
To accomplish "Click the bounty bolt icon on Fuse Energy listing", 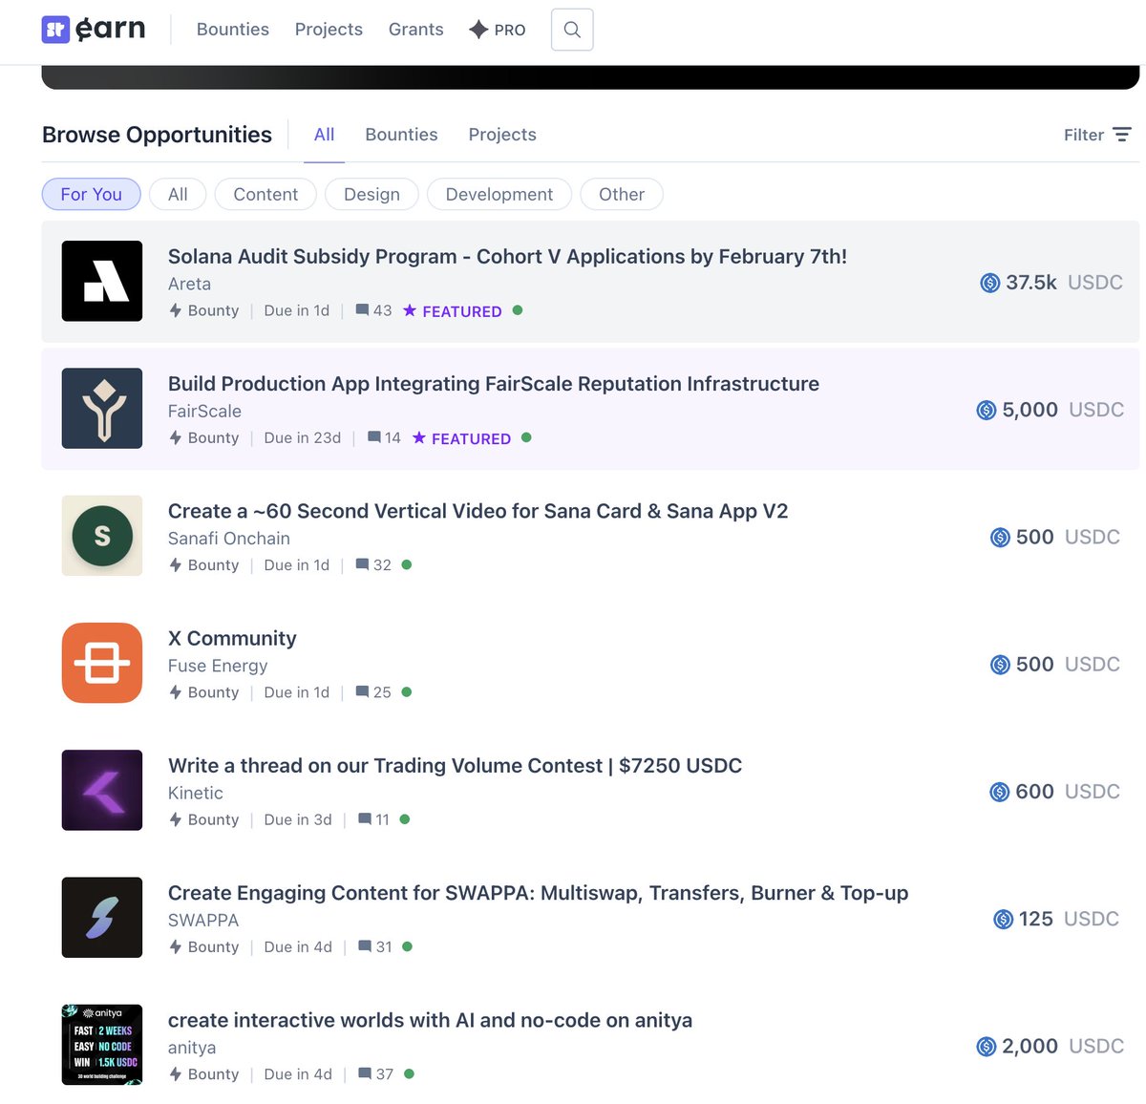I will [176, 691].
